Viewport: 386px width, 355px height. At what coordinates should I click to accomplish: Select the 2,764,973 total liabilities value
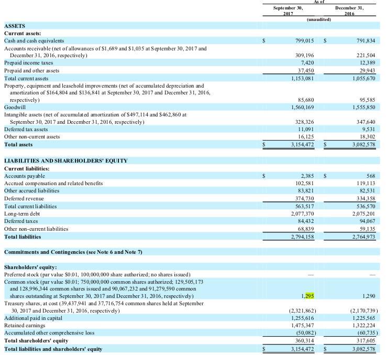[x=364, y=236]
